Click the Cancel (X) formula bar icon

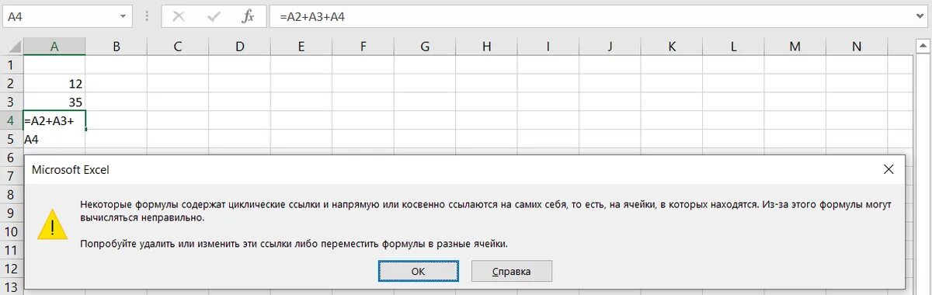(179, 16)
